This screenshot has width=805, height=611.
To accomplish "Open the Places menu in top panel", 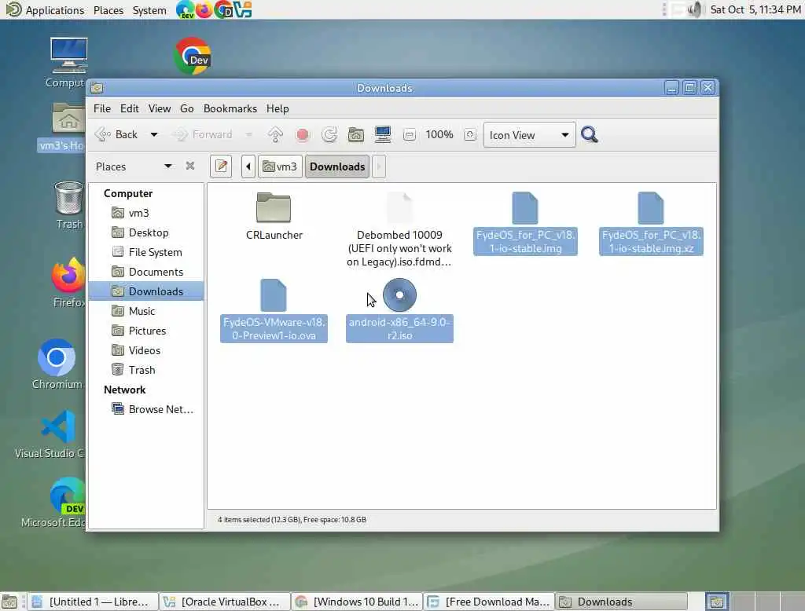I will [108, 9].
